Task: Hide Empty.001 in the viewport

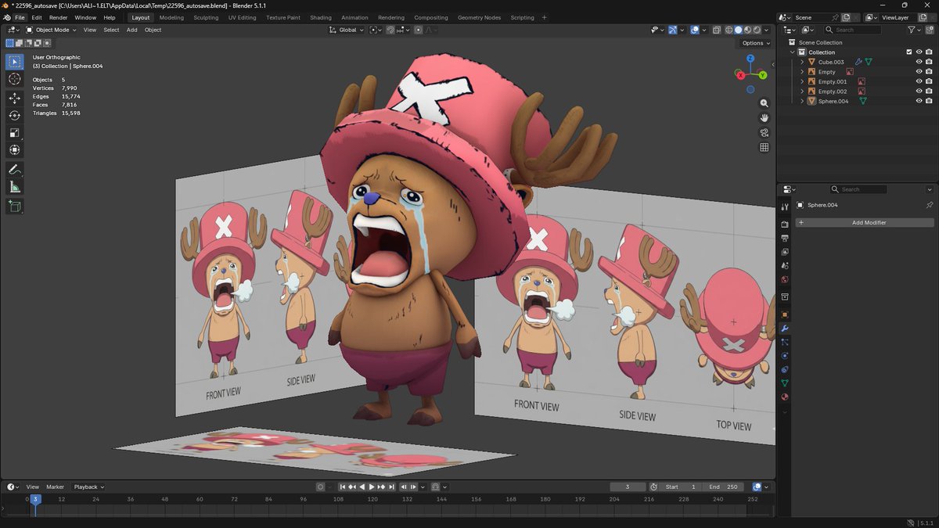Action: click(x=919, y=81)
